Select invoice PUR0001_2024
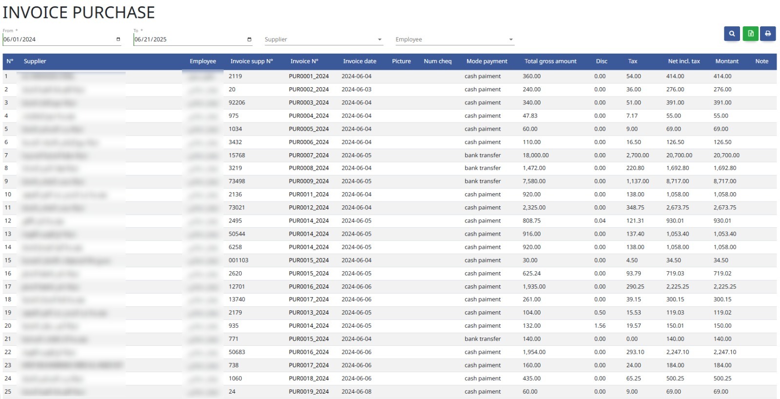Screen dimensions: 780x399 pyautogui.click(x=309, y=77)
